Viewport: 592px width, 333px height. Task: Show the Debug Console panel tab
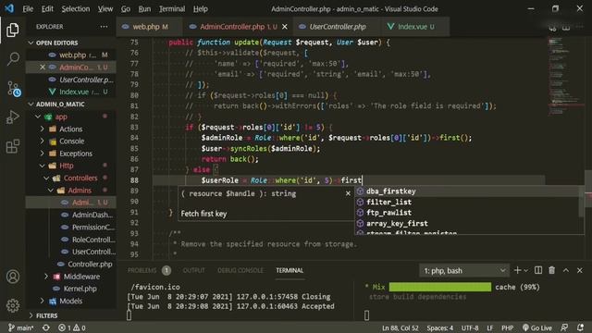click(240, 270)
